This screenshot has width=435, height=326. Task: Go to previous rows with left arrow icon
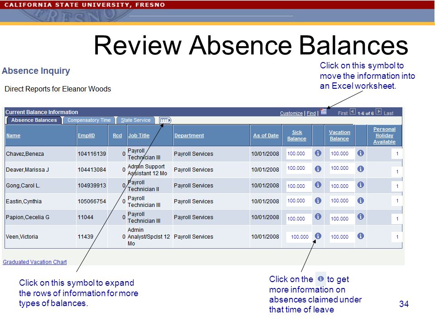353,112
